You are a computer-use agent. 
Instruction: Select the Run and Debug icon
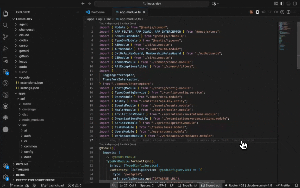(x=5, y=49)
